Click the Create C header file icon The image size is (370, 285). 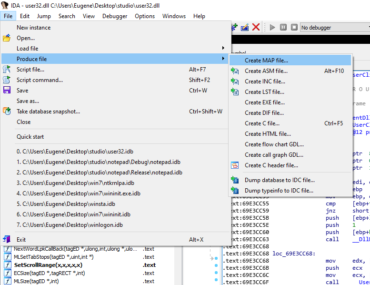(x=235, y=165)
